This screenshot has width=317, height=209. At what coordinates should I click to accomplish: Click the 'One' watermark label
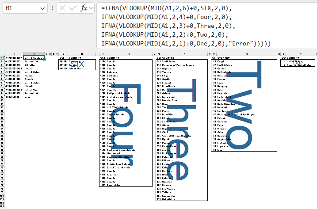(298, 63)
